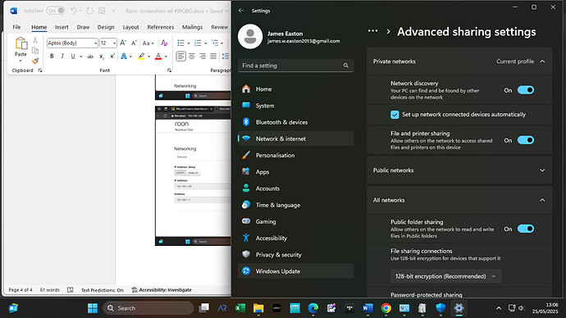Turn off Network discovery toggle
Viewport: 566px width, 318px height.
click(x=526, y=90)
